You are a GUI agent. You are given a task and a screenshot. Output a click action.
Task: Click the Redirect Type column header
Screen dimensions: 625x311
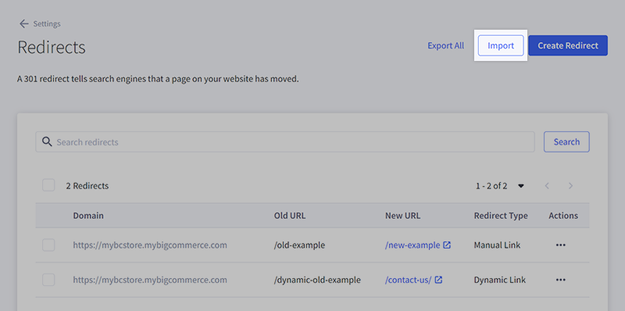point(501,216)
